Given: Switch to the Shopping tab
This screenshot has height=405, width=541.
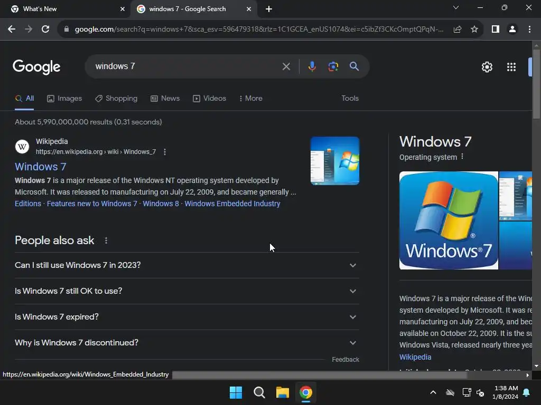Looking at the screenshot, I should tap(116, 99).
